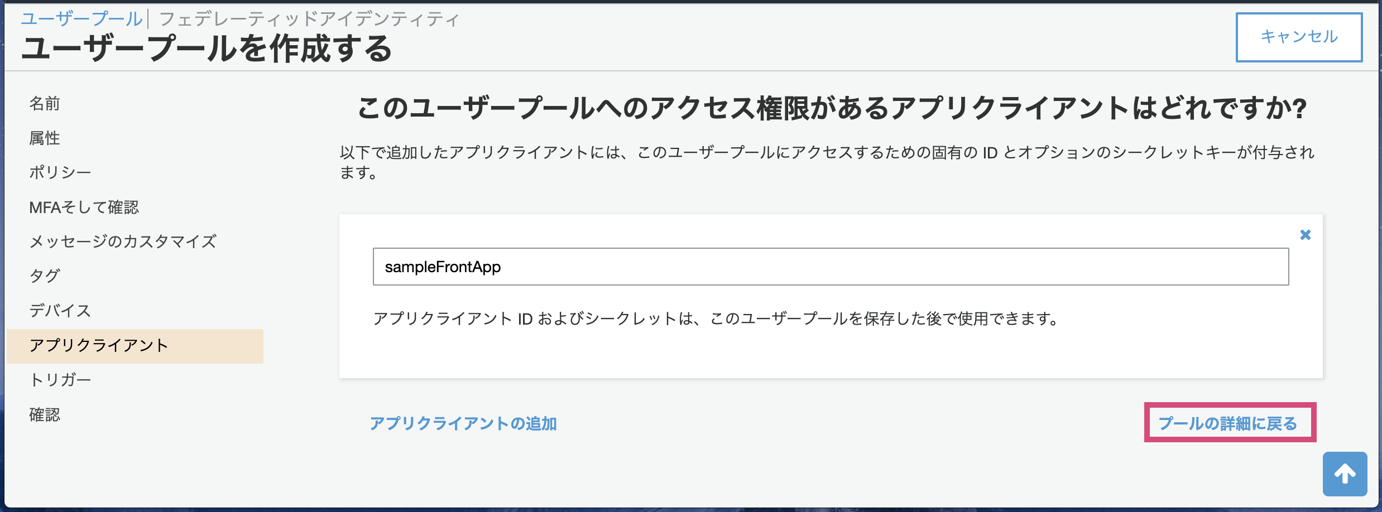Click the キャンセル button
This screenshot has width=1382, height=512.
pos(1299,37)
